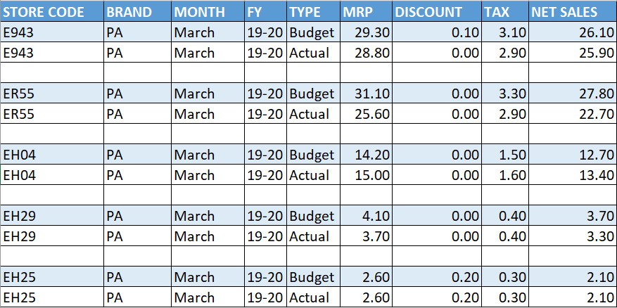This screenshot has width=617, height=308.
Task: Click EH25 Budget discount value 0.20
Action: [x=437, y=277]
